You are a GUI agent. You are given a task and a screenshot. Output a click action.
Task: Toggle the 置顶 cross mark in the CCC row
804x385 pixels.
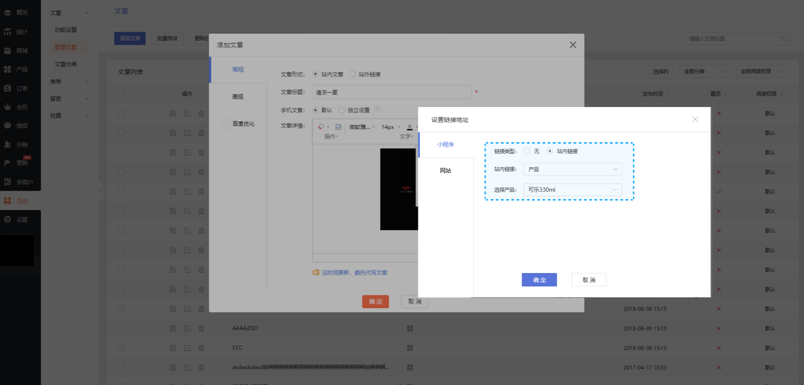tap(719, 348)
